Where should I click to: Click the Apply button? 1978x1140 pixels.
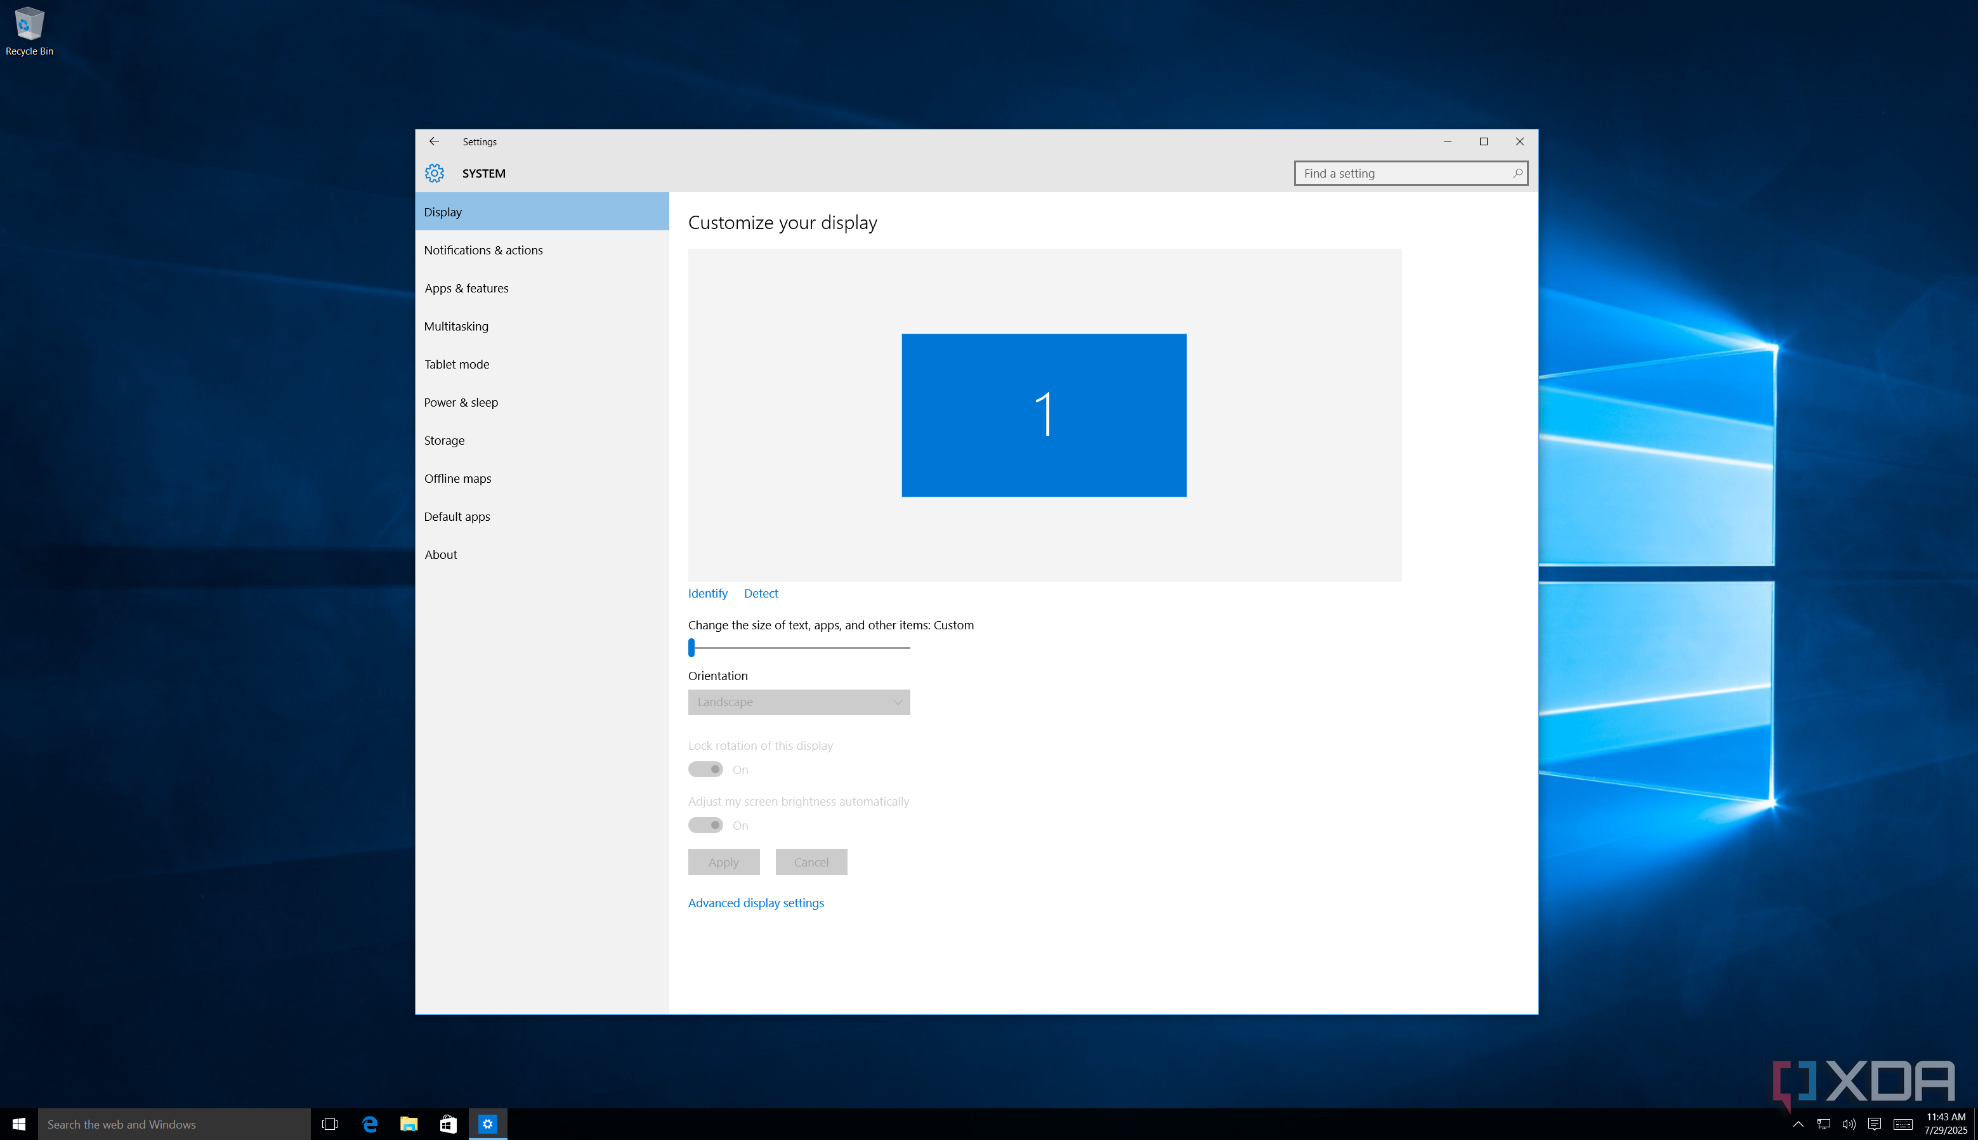point(723,862)
